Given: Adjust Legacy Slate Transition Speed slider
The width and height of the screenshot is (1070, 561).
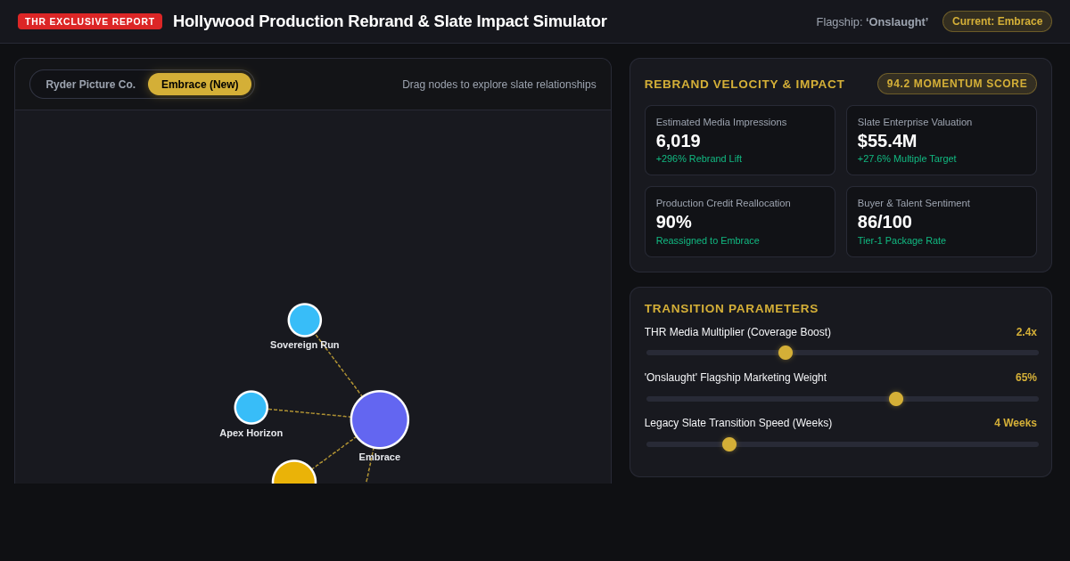Looking at the screenshot, I should [842, 444].
